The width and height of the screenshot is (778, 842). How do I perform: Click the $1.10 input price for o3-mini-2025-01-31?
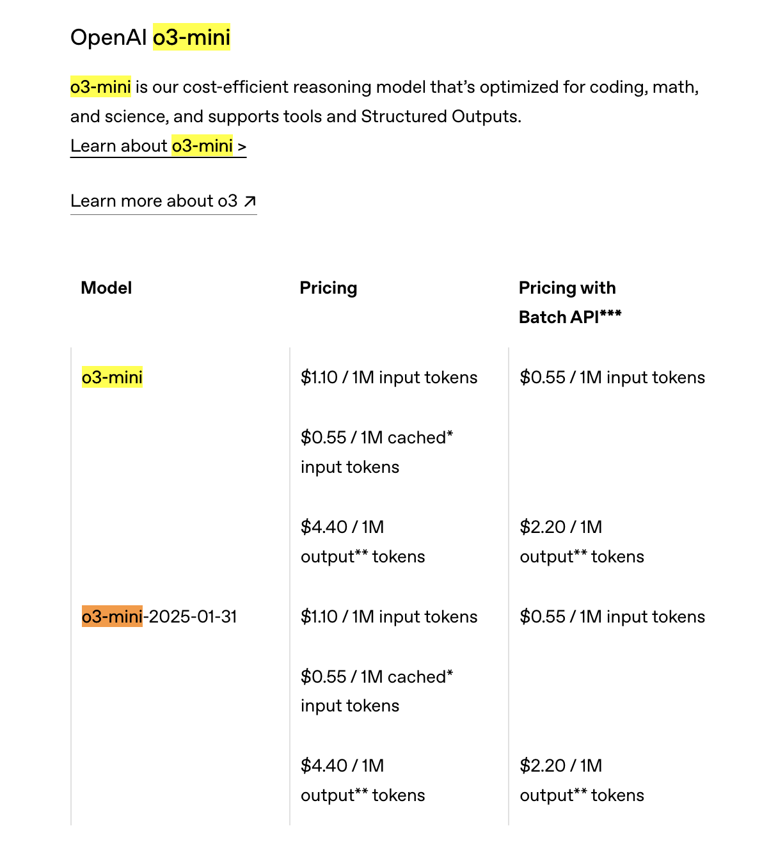[389, 617]
